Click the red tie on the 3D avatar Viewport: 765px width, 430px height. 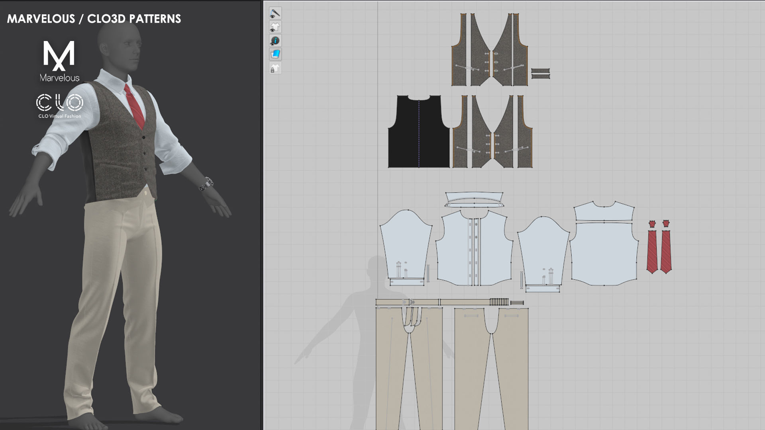point(135,106)
